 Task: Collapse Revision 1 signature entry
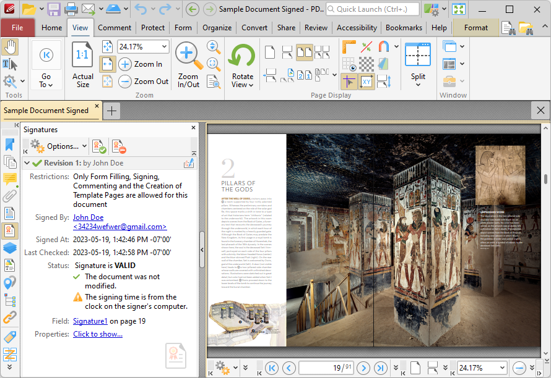[27, 163]
